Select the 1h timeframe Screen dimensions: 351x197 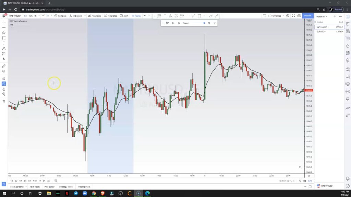35,16
